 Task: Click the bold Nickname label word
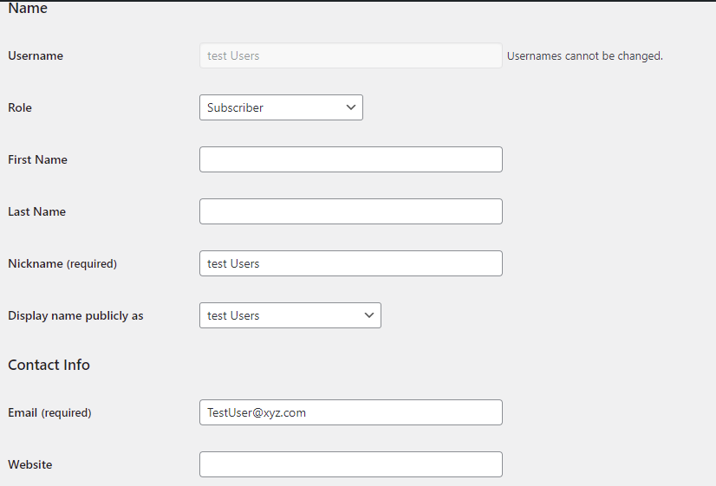[35, 263]
